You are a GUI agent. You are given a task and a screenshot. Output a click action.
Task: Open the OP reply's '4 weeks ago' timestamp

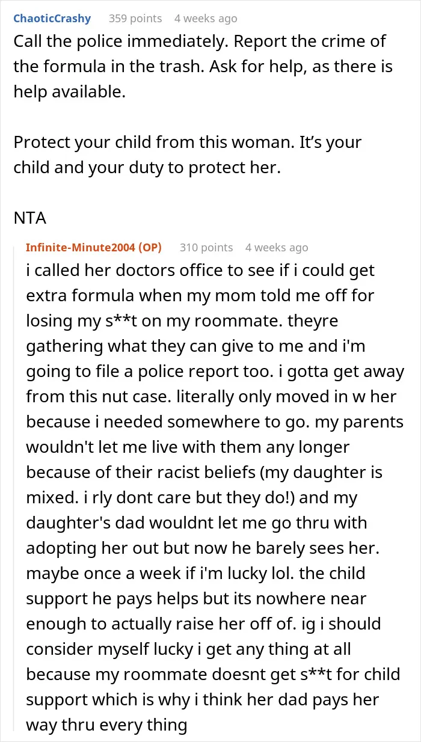277,247
